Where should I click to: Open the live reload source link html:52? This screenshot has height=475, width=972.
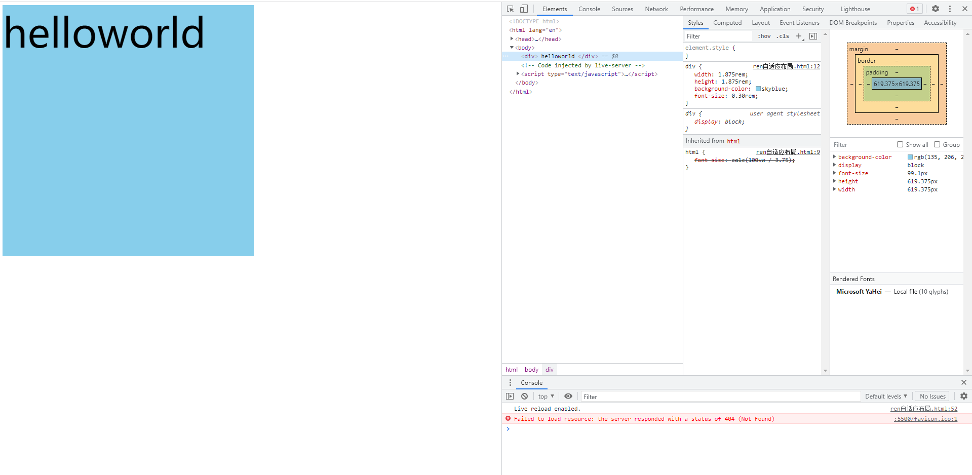[924, 409]
